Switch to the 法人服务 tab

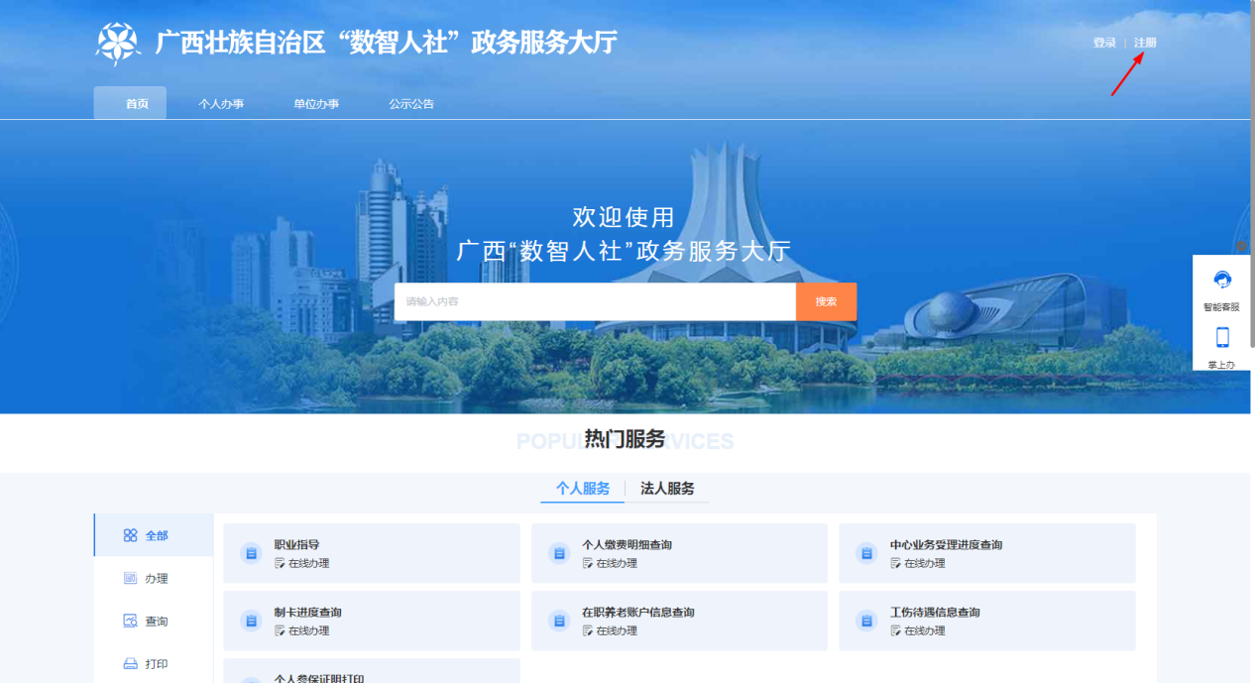point(667,489)
